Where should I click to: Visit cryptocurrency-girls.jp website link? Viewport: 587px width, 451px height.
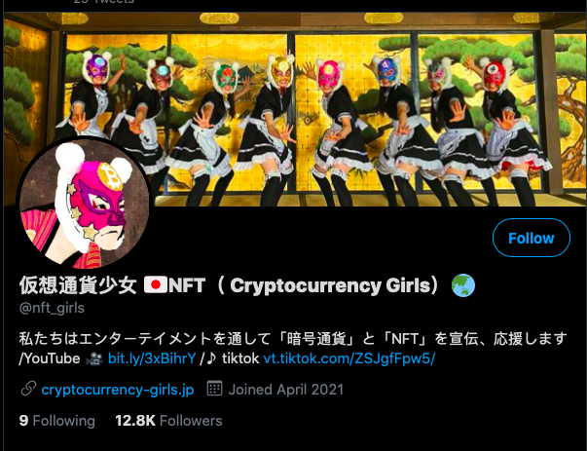(118, 390)
